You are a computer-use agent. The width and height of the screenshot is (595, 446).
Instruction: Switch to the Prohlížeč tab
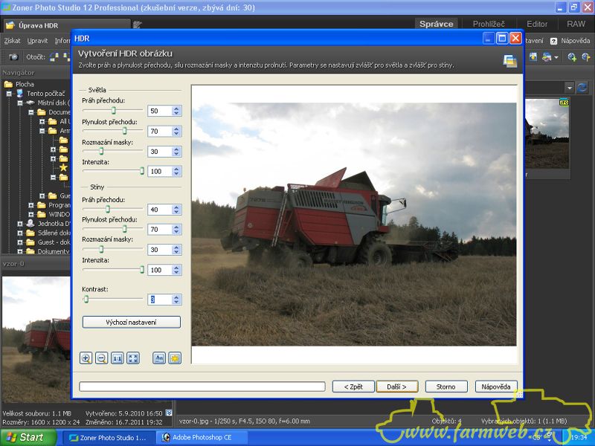pyautogui.click(x=489, y=24)
